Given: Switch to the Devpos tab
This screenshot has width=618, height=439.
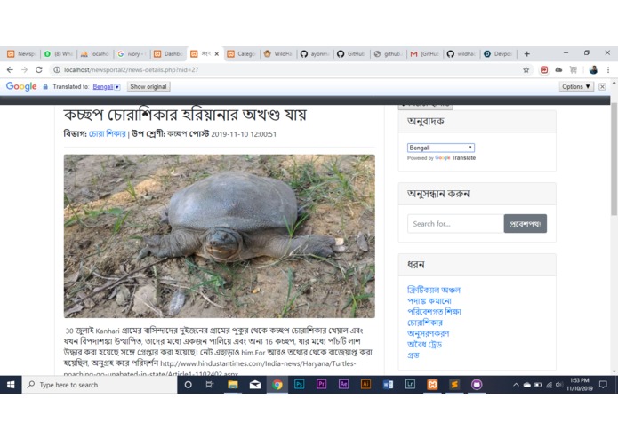Looking at the screenshot, I should (x=499, y=54).
